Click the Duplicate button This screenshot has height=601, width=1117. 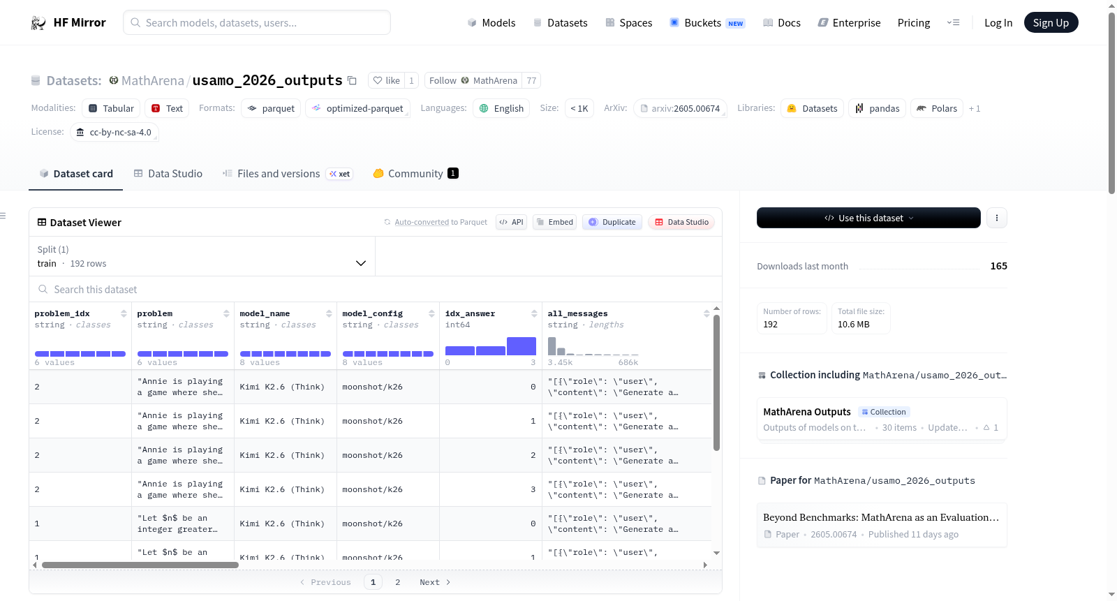point(612,222)
